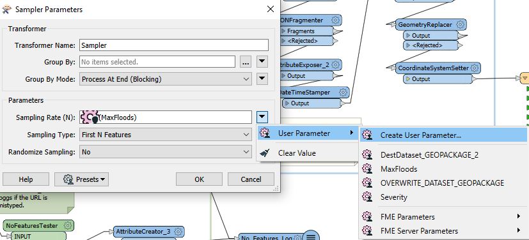Click the Help button
529x240 pixels.
pos(26,179)
